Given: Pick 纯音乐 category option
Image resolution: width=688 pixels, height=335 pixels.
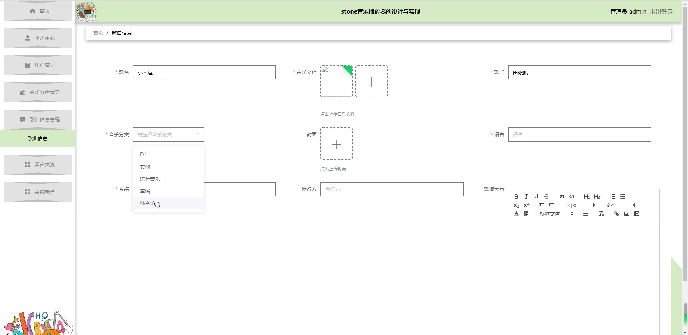Looking at the screenshot, I should [168, 203].
